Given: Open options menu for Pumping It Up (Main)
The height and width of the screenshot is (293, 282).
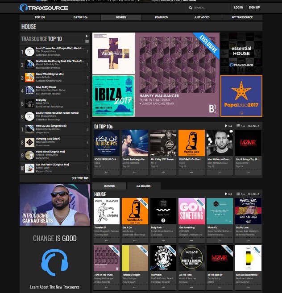Looking at the screenshot, I should click(87, 142).
